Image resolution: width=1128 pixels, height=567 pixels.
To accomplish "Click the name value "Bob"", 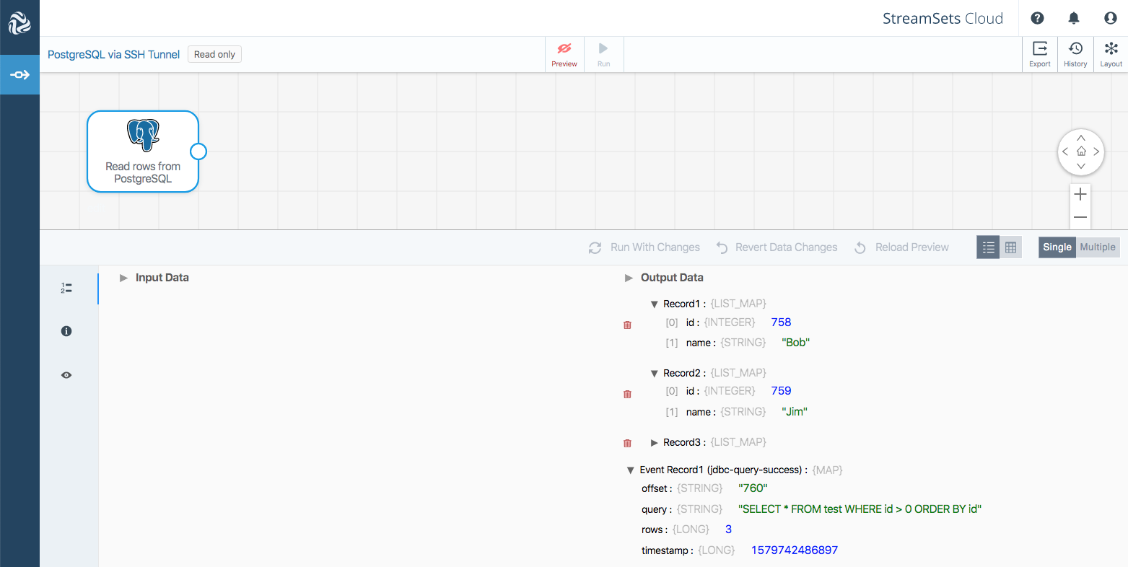I will pos(796,343).
